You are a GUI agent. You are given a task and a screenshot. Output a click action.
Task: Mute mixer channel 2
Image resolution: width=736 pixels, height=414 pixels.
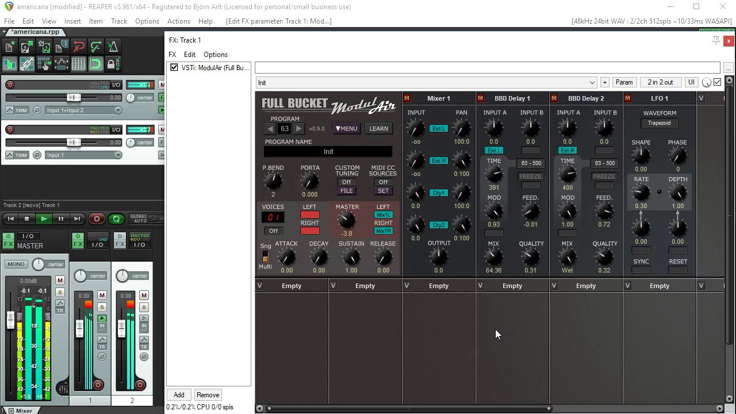[x=144, y=296]
